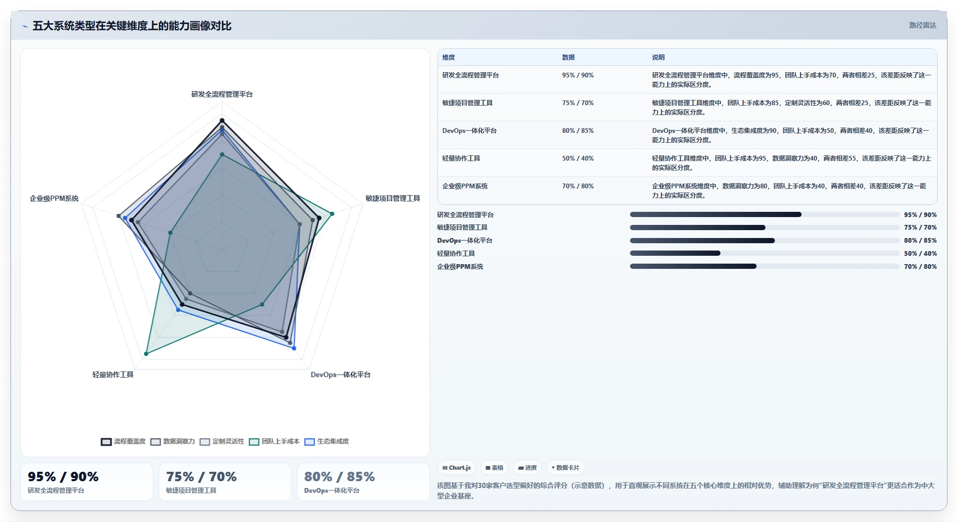
Task: Select the DevOps一体化平台 table row name
Action: (x=469, y=131)
